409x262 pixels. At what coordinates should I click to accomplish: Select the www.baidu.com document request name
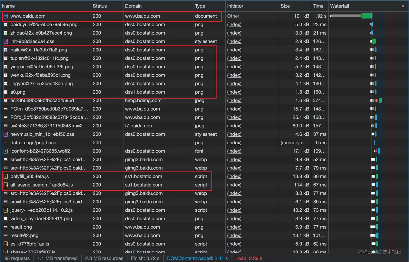[28, 16]
